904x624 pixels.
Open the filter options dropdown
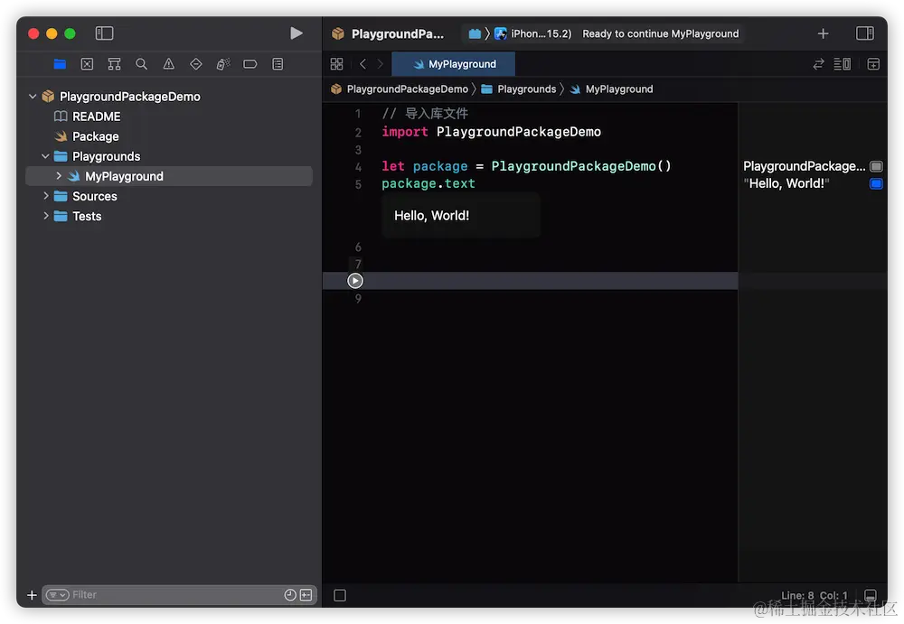[57, 594]
